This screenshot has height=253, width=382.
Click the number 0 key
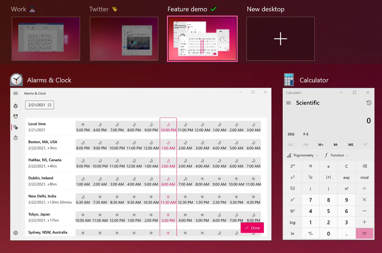coord(329,234)
